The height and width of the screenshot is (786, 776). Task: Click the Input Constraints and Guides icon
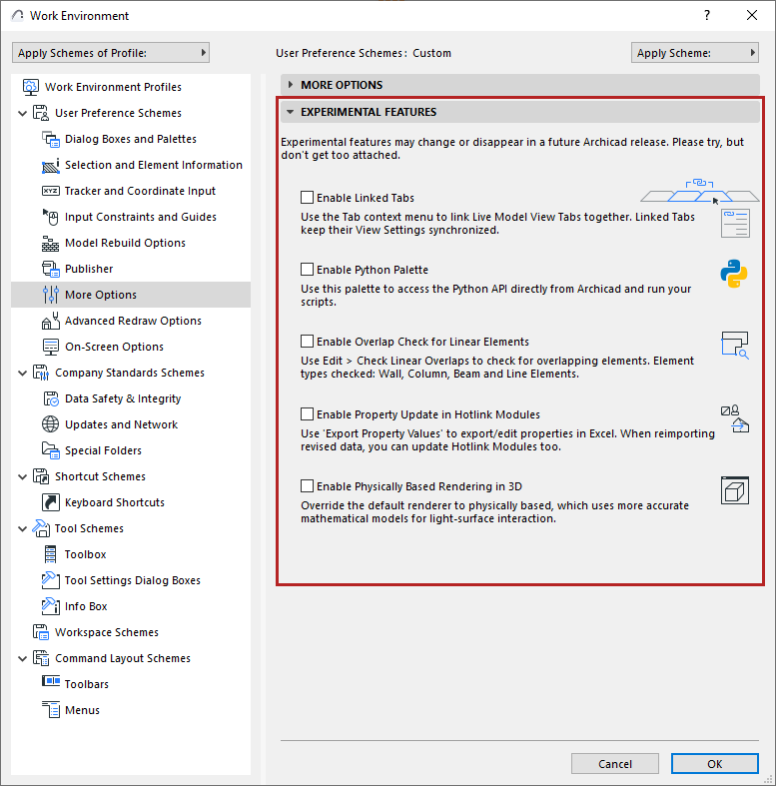click(51, 217)
